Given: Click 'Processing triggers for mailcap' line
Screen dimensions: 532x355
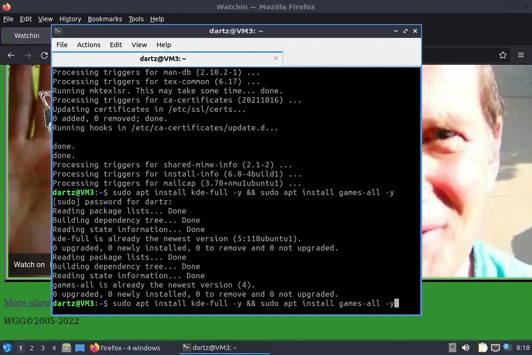Looking at the screenshot, I should point(177,184).
